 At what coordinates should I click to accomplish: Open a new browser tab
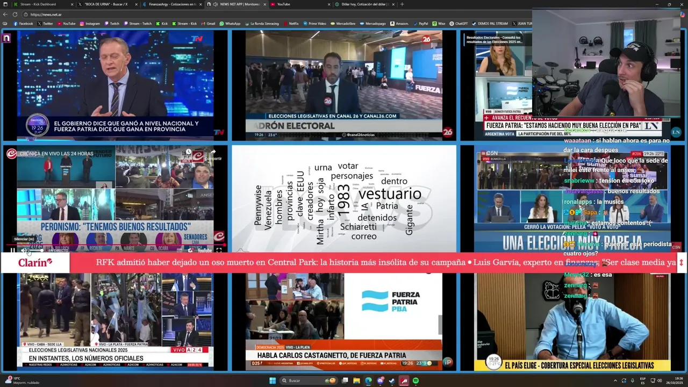pyautogui.click(x=402, y=4)
